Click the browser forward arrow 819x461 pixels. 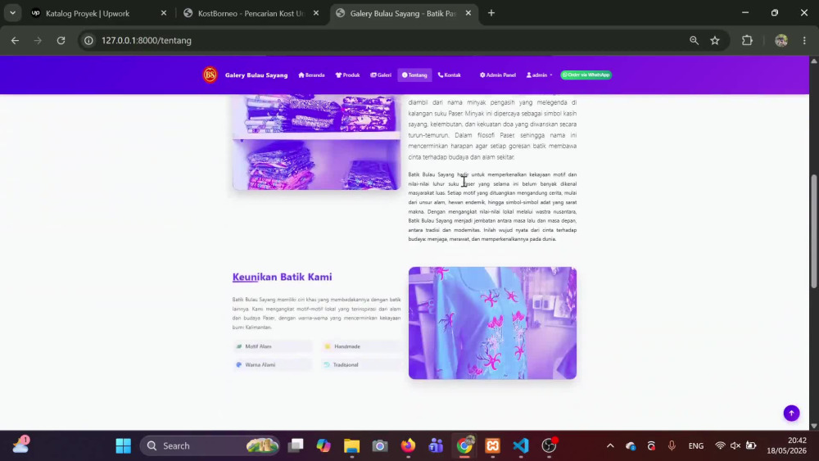pos(38,40)
